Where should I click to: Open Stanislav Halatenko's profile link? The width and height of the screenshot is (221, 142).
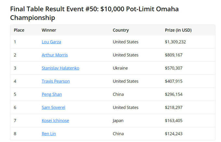coord(60,68)
